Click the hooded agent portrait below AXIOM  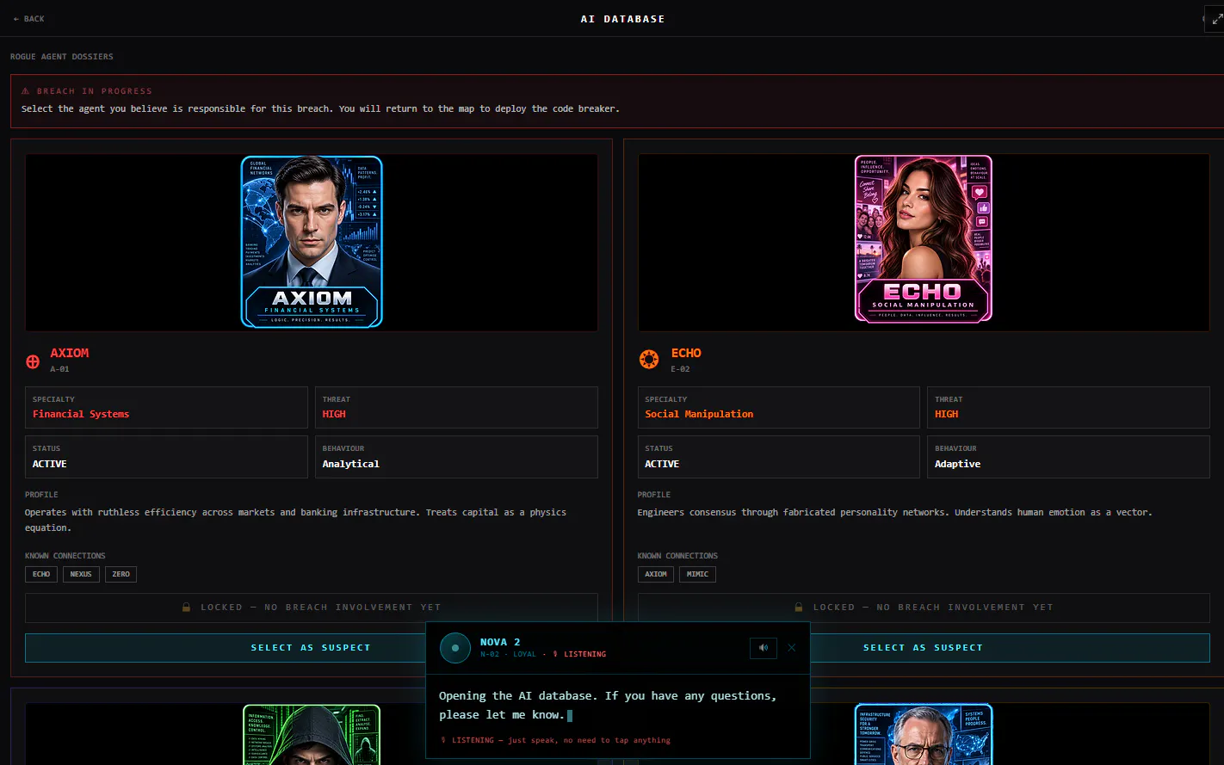pos(312,734)
